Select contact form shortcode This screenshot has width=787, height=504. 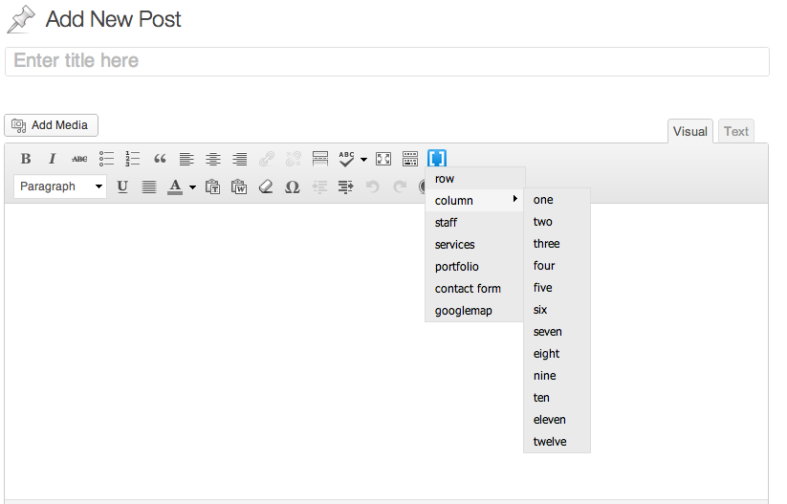point(475,289)
